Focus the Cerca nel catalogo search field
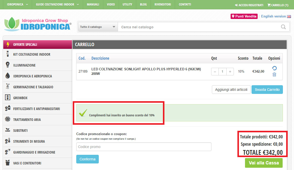The image size is (294, 170). tap(199, 27)
